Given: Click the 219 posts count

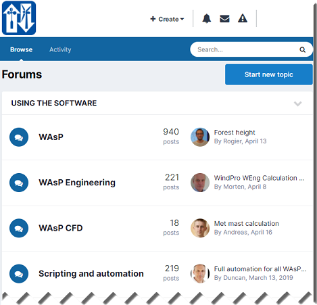Looking at the screenshot, I should coord(171,273).
